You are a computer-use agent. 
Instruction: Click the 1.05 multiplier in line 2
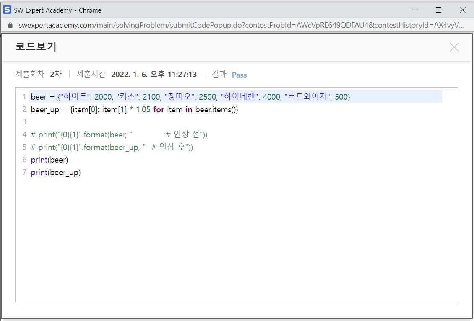(143, 109)
